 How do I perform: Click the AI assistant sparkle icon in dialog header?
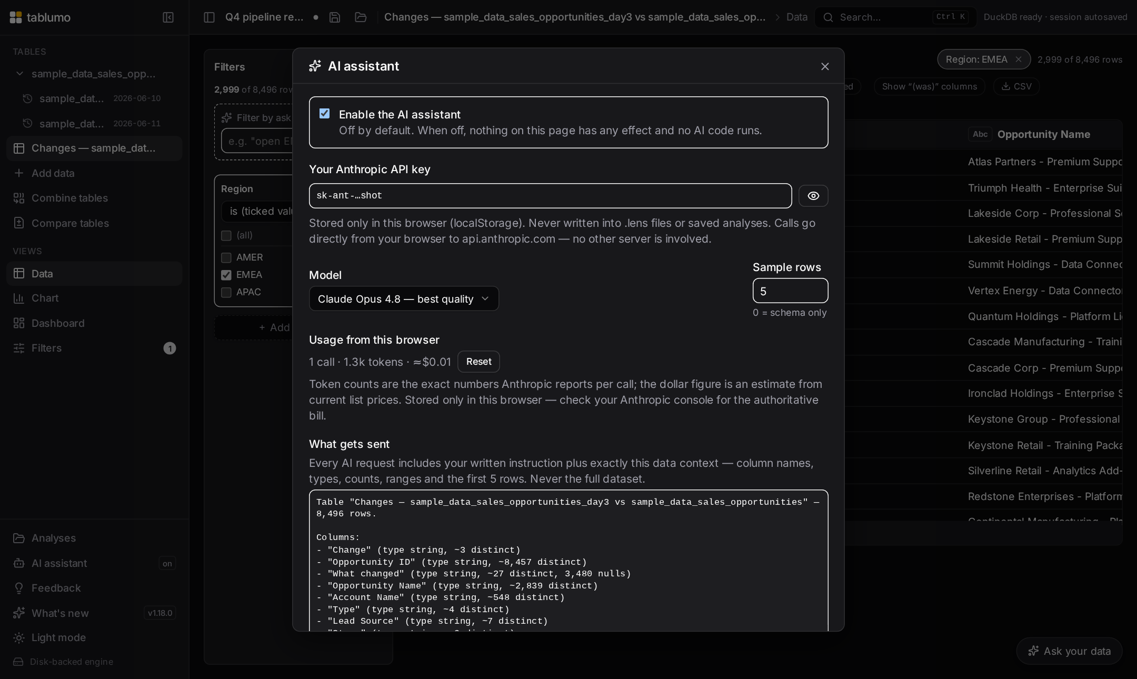pyautogui.click(x=315, y=66)
